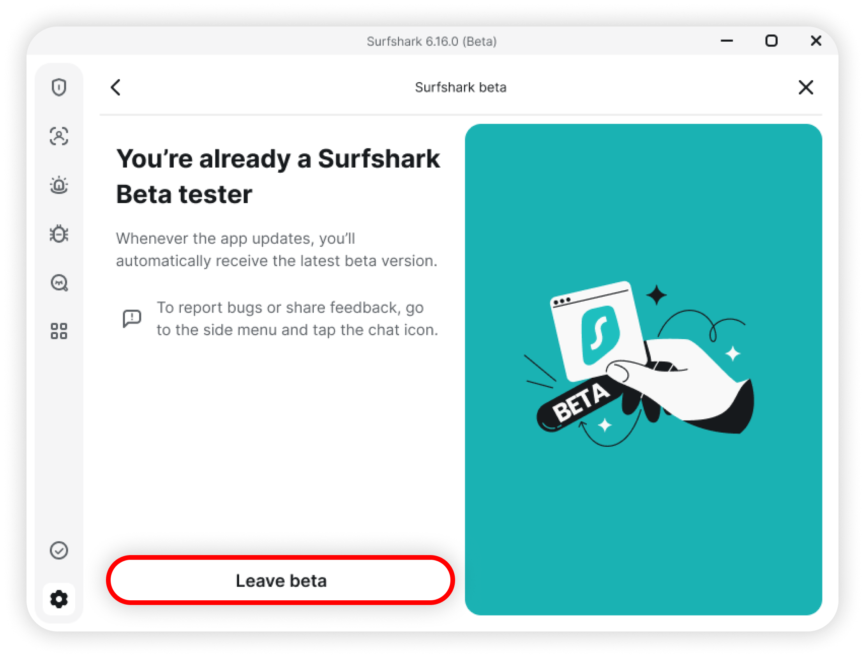Screen dimensions: 865x658
Task: Click the Surfshark 6.16.0 title bar
Action: tap(432, 41)
